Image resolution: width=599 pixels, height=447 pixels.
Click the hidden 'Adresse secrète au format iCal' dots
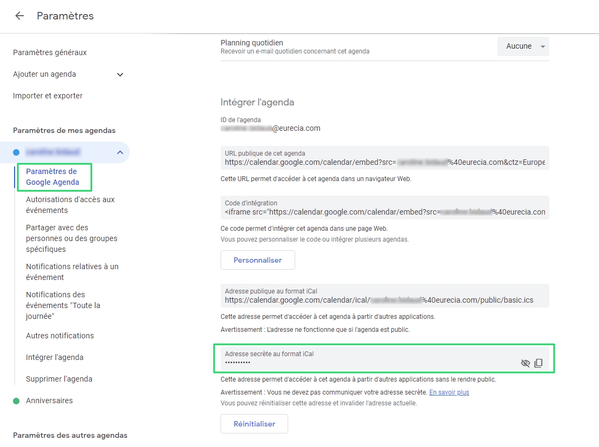(x=238, y=362)
